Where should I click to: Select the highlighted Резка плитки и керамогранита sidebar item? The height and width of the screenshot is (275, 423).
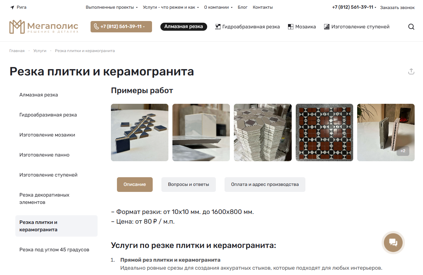point(56,226)
